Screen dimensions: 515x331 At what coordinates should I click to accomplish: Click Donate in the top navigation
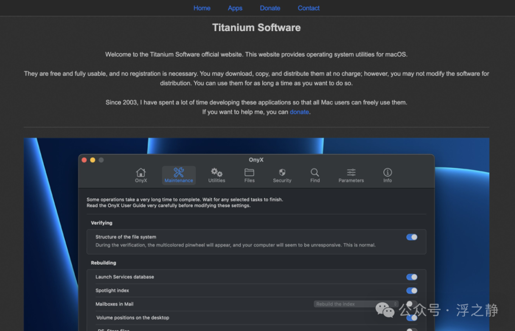coord(270,8)
